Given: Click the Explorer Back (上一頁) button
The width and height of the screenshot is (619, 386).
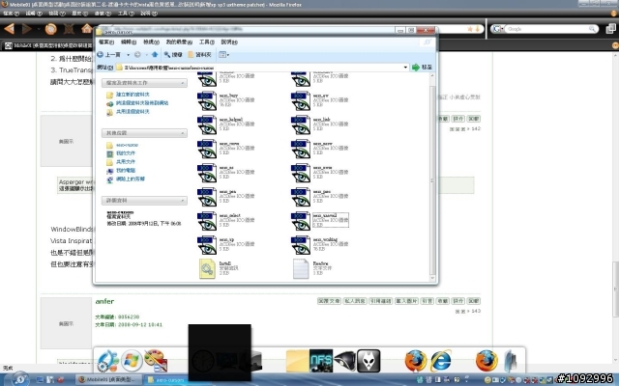Looking at the screenshot, I should pos(109,54).
